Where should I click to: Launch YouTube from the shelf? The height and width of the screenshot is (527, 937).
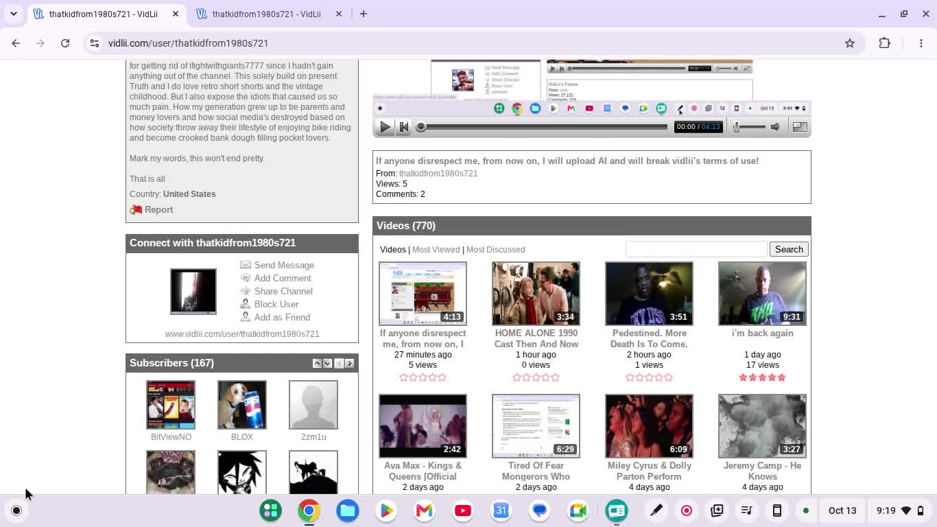click(463, 511)
